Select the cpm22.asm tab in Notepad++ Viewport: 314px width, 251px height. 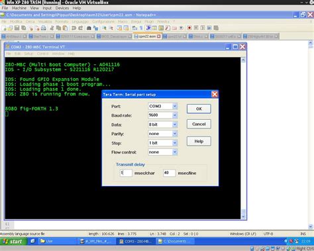148,36
